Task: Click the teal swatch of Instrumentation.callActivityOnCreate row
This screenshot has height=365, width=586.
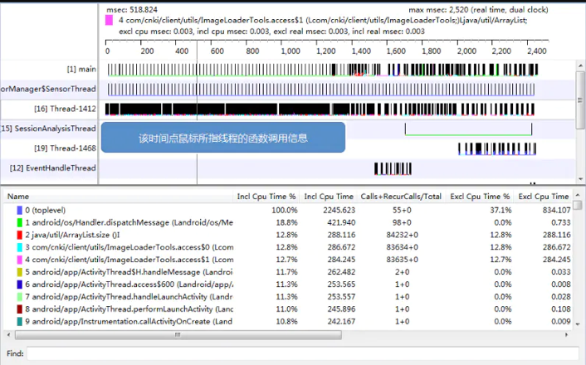Action: tap(20, 321)
